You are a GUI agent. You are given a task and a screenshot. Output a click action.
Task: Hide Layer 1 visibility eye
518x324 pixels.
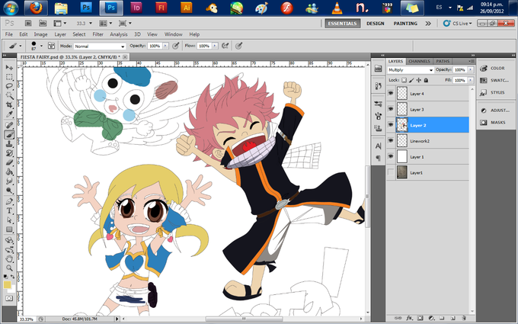pos(391,156)
